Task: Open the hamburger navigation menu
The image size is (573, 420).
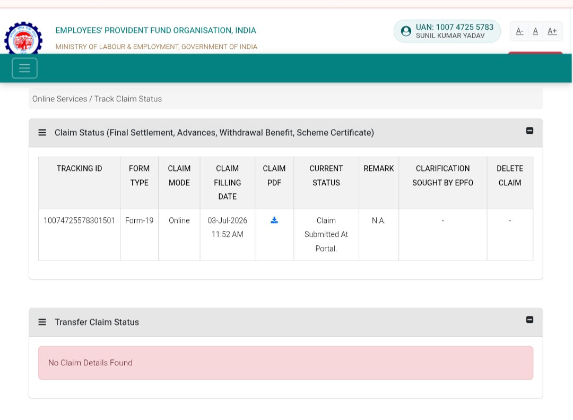Action: click(24, 68)
